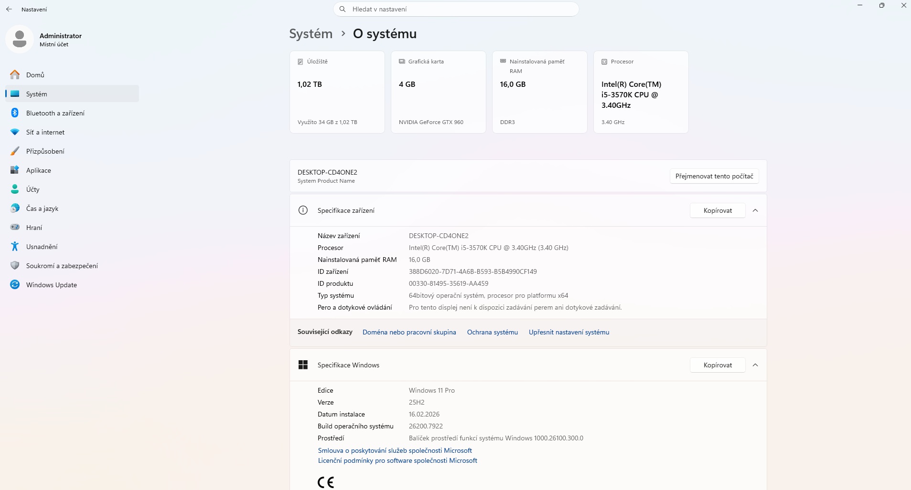Image resolution: width=911 pixels, height=490 pixels.
Task: Go to Soukromí a zabezpečení
Action: coord(62,266)
